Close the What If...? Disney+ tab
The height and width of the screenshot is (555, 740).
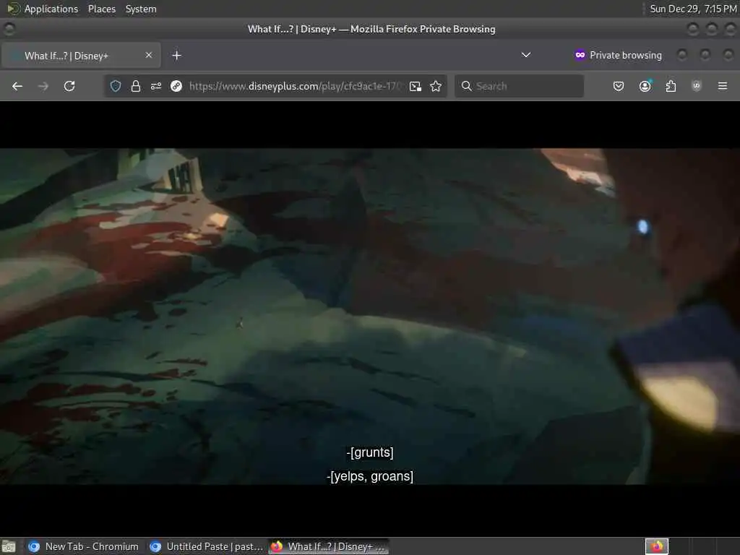click(149, 55)
